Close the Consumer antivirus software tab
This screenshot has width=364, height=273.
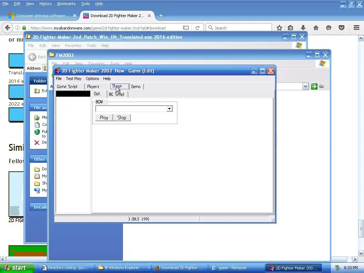(75, 16)
